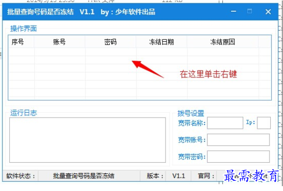Screen dimensions: 283x191
Task: Click inside the 运行日志 log box
Action: click(87, 140)
